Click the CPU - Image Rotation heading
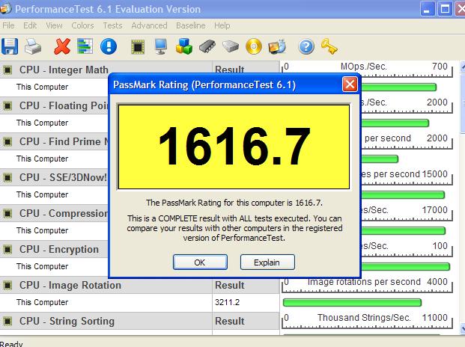The image size is (465, 347). click(70, 286)
